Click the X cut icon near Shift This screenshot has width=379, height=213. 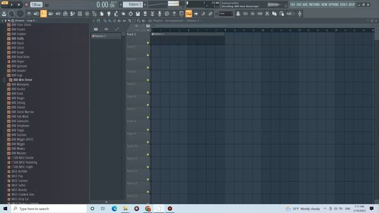[267, 14]
